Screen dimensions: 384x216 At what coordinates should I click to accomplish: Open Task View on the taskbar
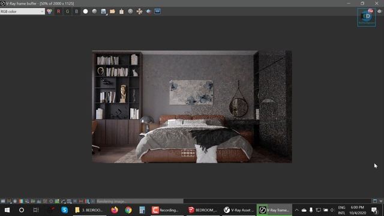point(36,210)
